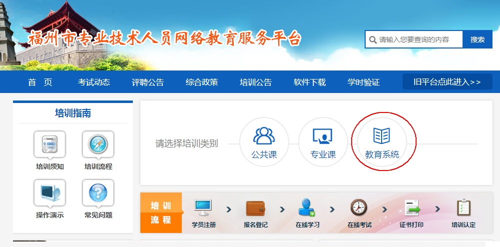
Task: Click the 证书打印 printer icon
Action: [412, 208]
